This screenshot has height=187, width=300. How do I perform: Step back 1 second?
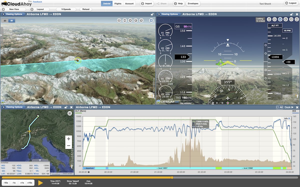[14, 183]
